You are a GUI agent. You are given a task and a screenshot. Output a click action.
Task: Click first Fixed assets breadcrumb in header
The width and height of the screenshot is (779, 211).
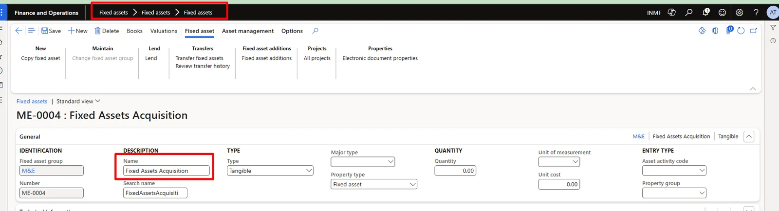point(113,13)
